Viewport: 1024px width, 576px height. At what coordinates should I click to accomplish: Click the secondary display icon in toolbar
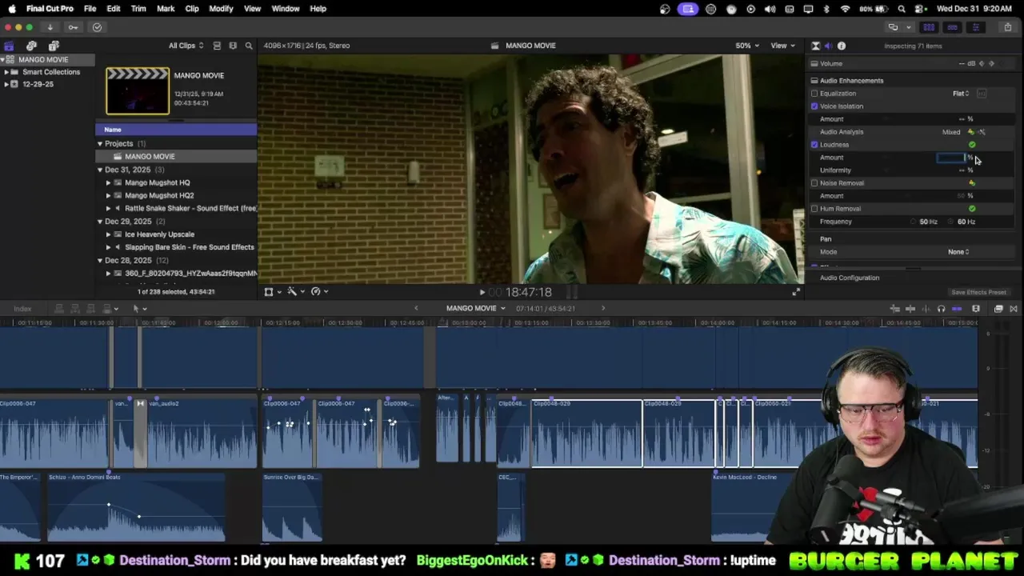click(893, 27)
